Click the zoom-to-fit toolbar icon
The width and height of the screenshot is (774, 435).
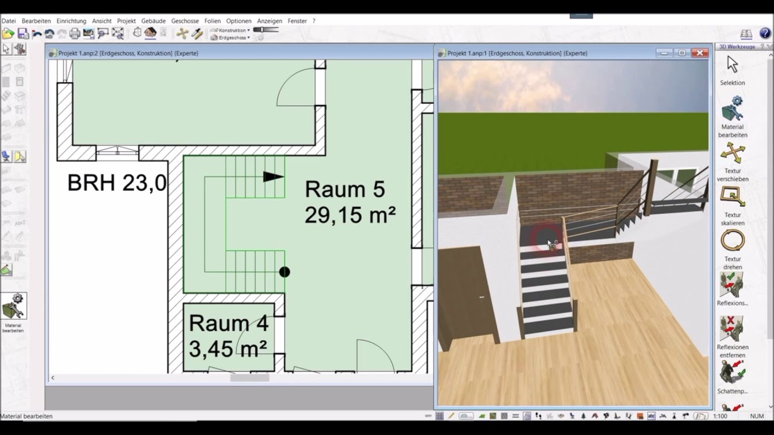117,33
